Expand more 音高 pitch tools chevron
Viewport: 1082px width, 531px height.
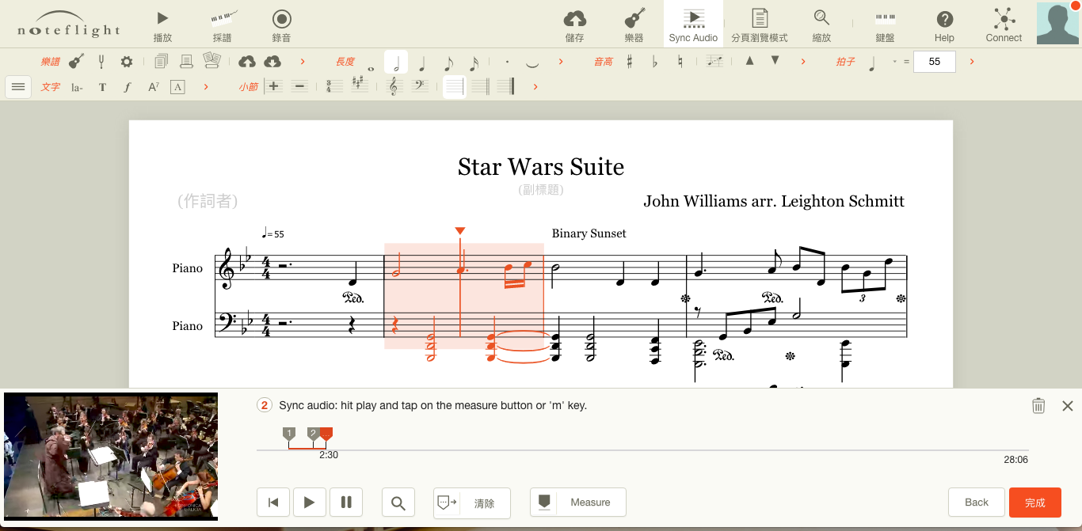click(803, 62)
